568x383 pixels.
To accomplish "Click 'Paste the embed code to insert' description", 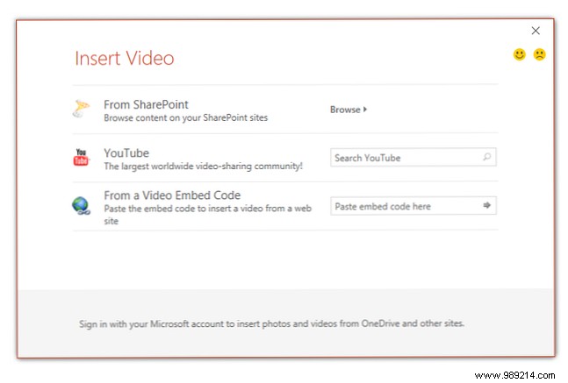I will coord(207,215).
